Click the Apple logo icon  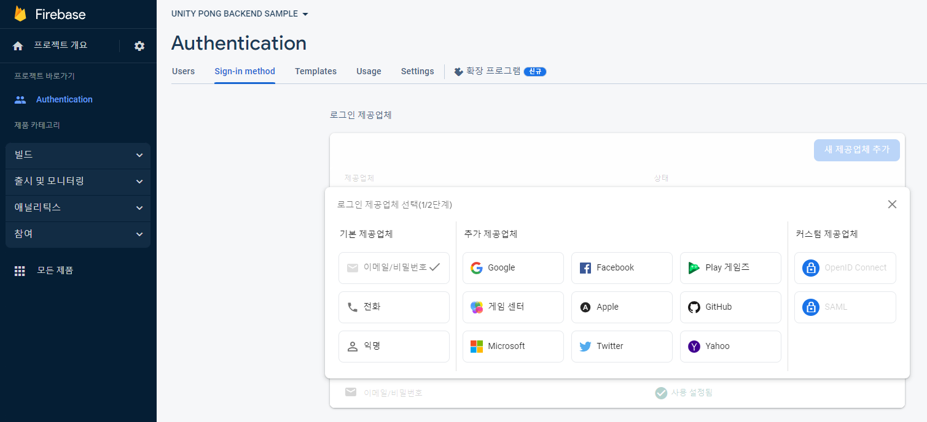[x=585, y=307]
